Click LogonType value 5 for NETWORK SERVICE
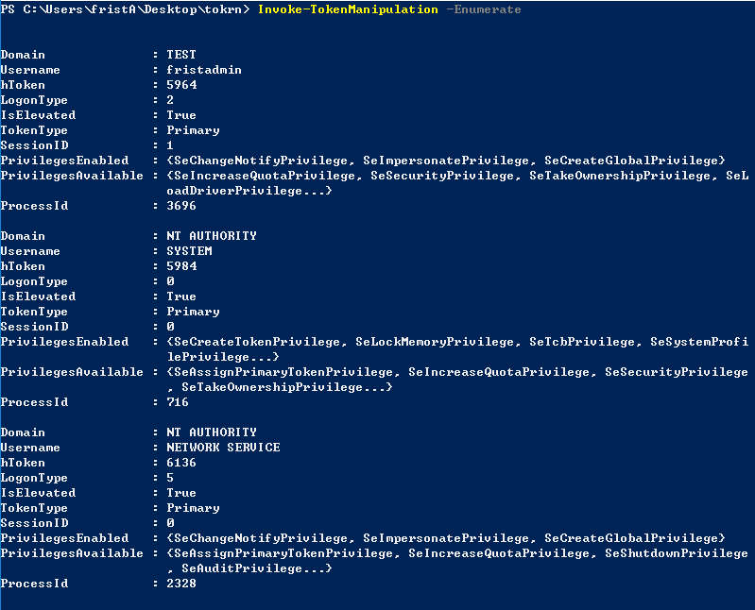This screenshot has width=755, height=610. 170,478
